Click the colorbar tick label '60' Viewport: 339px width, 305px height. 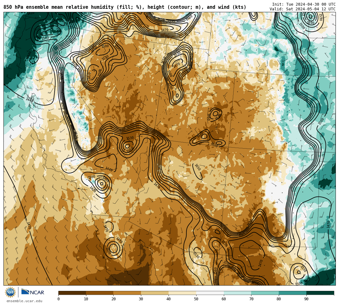pyautogui.click(x=224, y=299)
